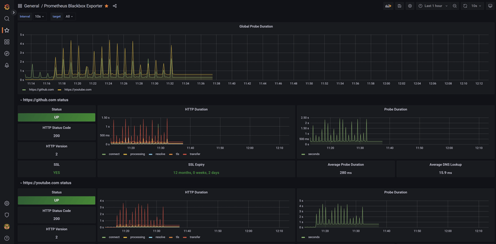Click the Global Probe Duration panel title

(x=255, y=26)
